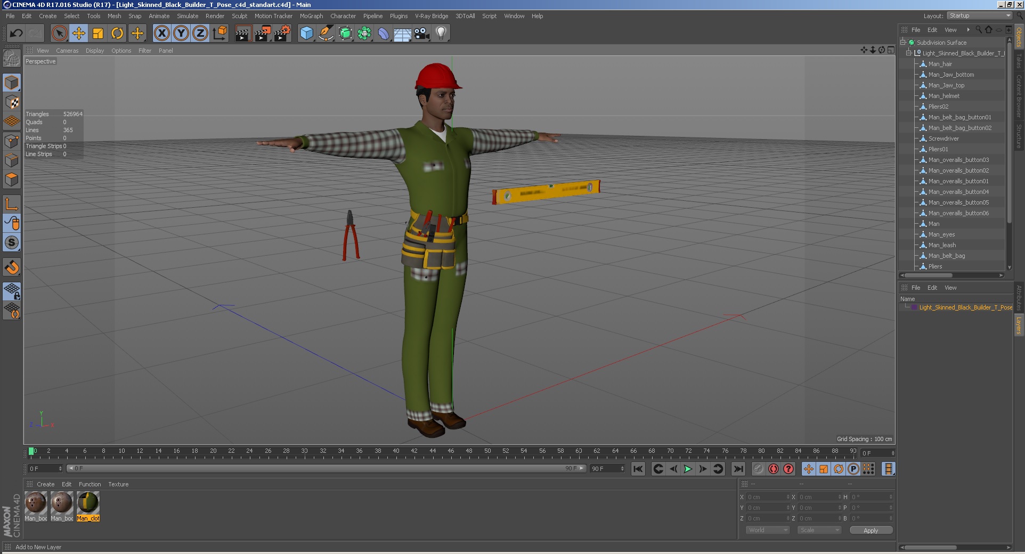Click the Apply coordinates button
Screen dimensions: 1025x554
coord(871,530)
